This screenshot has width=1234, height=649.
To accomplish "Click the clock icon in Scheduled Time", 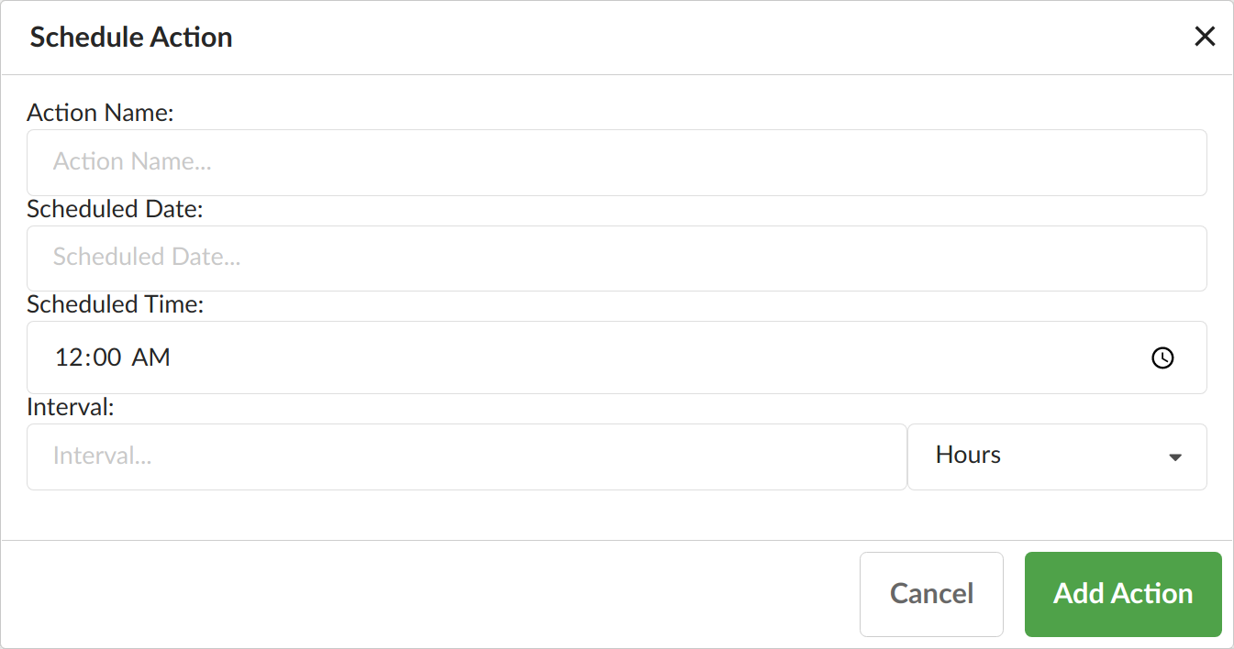I will pos(1162,357).
